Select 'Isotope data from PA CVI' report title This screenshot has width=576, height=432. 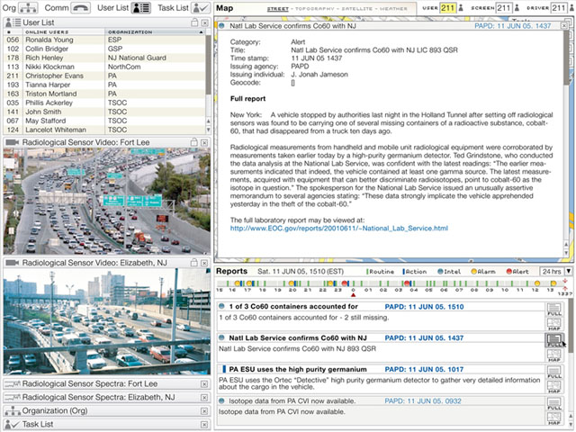pos(292,400)
